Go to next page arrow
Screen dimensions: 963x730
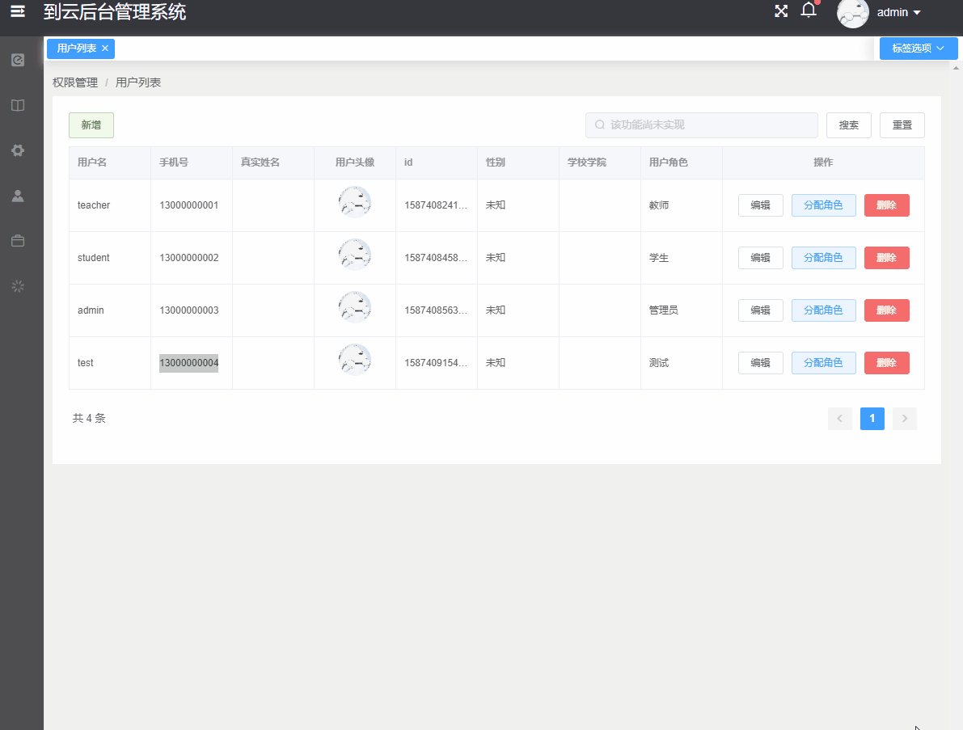click(905, 419)
